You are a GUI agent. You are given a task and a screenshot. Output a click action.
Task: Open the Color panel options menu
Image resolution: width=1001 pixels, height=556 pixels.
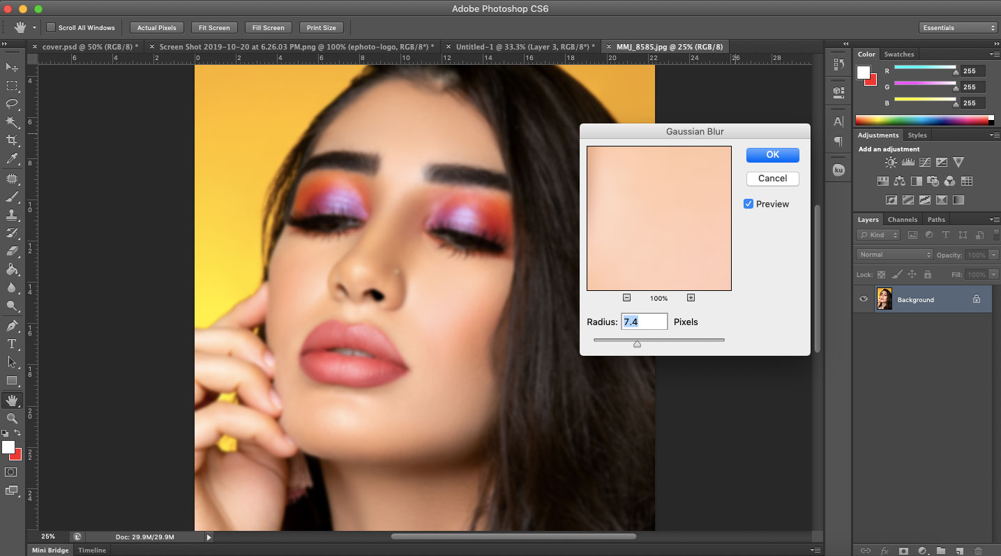[994, 54]
